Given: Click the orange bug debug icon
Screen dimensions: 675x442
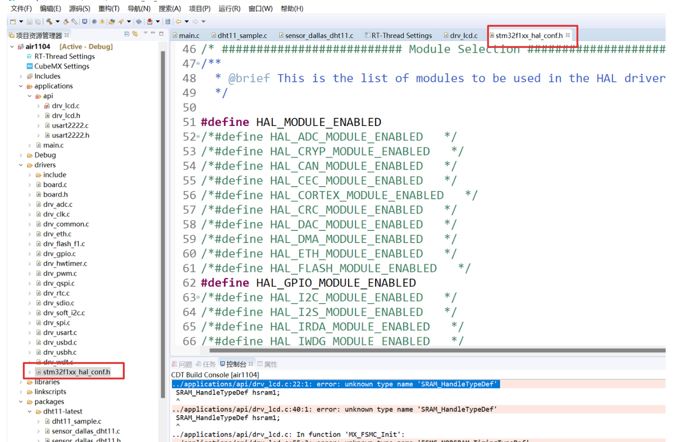Looking at the screenshot, I should click(x=102, y=22).
